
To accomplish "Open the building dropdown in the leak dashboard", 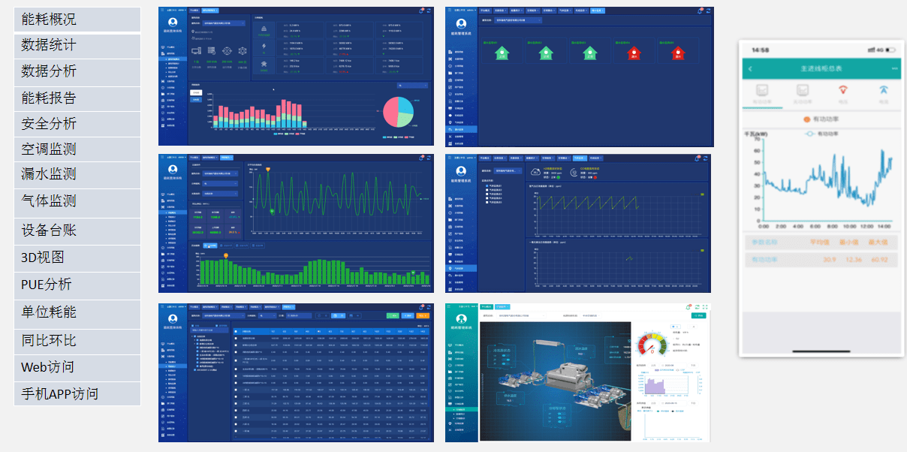I will coord(520,20).
